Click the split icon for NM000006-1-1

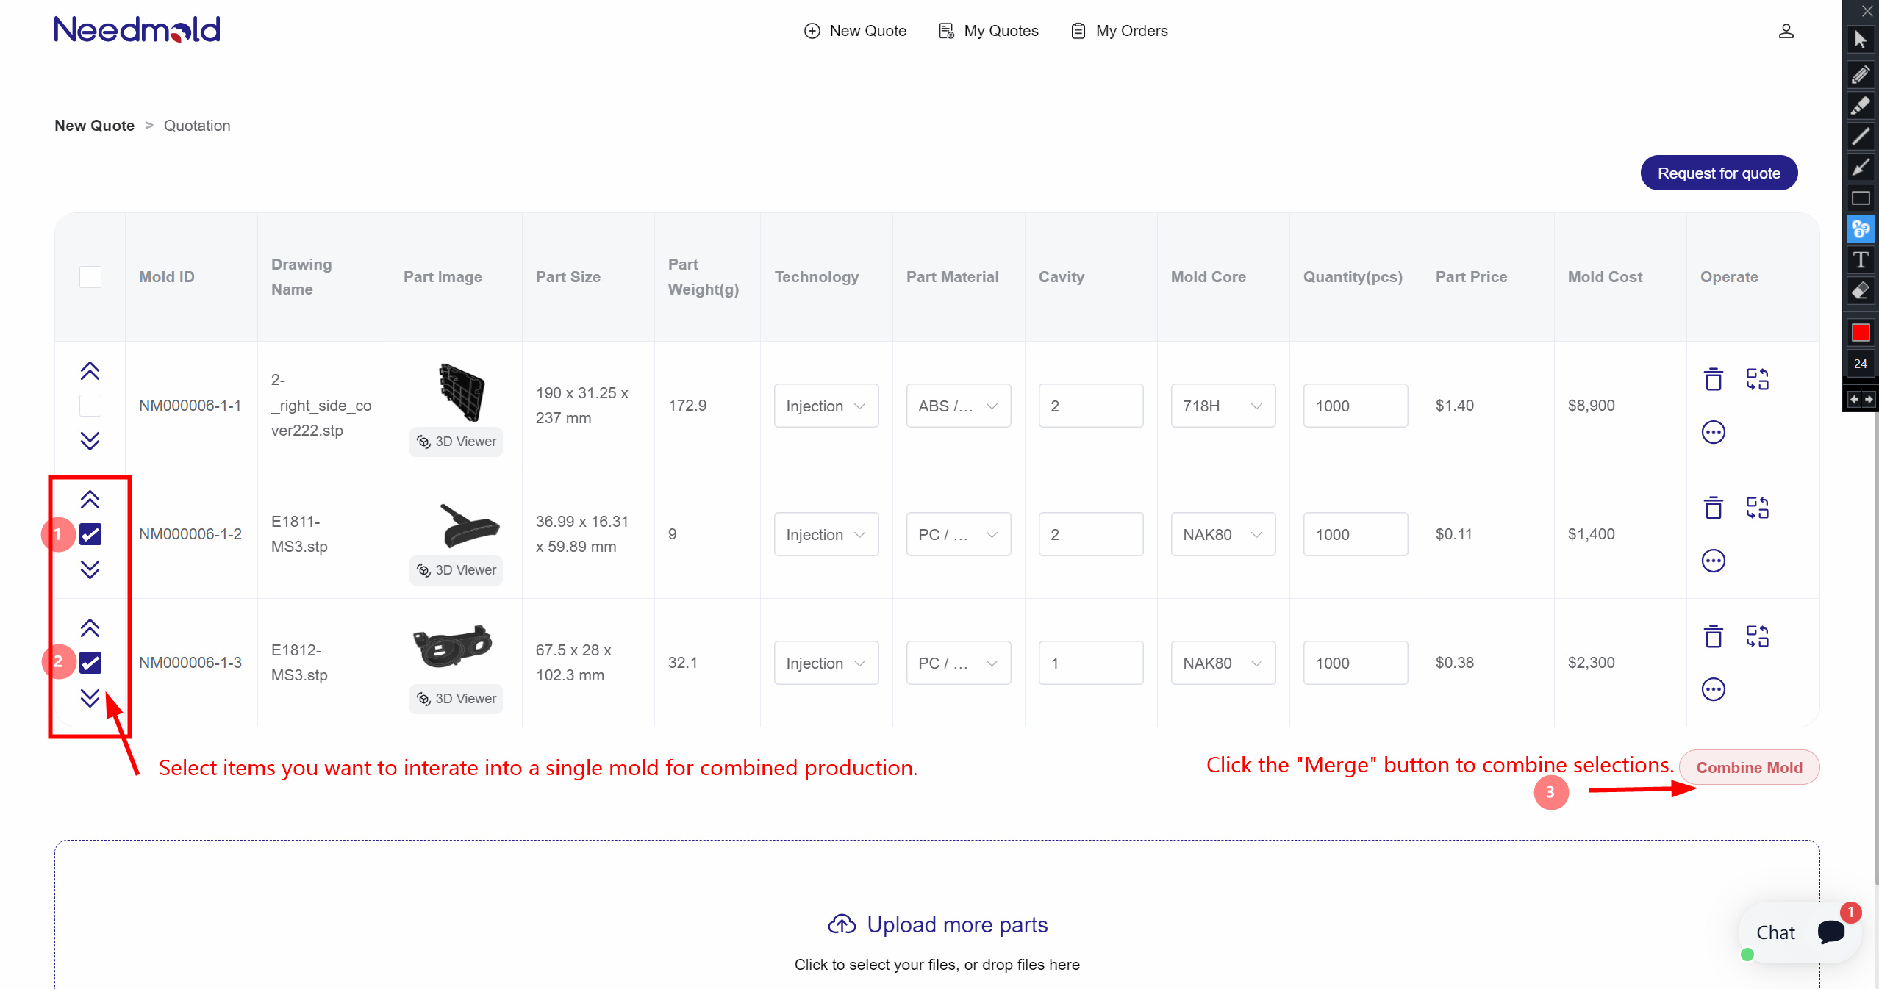pyautogui.click(x=1758, y=379)
